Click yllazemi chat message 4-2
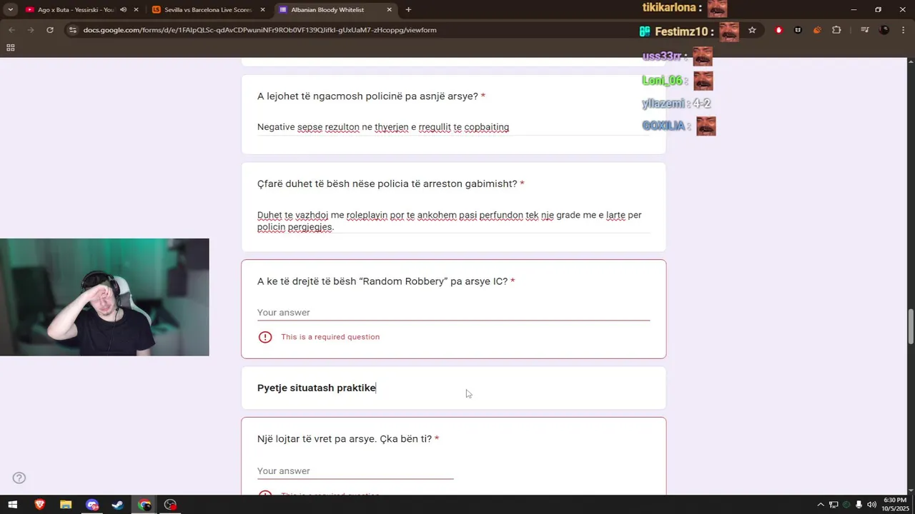This screenshot has width=915, height=514. (701, 104)
